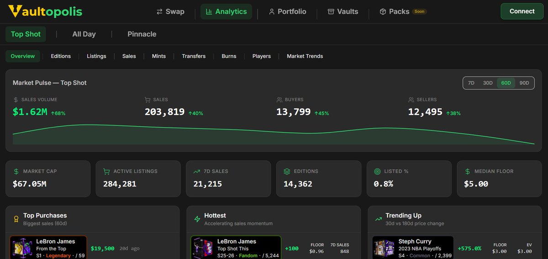
Task: Open LeBron James Top Shot This thumbnail
Action: pos(202,249)
